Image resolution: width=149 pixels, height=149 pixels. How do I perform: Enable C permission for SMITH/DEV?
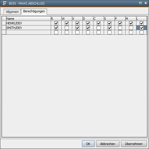[x=99, y=28]
